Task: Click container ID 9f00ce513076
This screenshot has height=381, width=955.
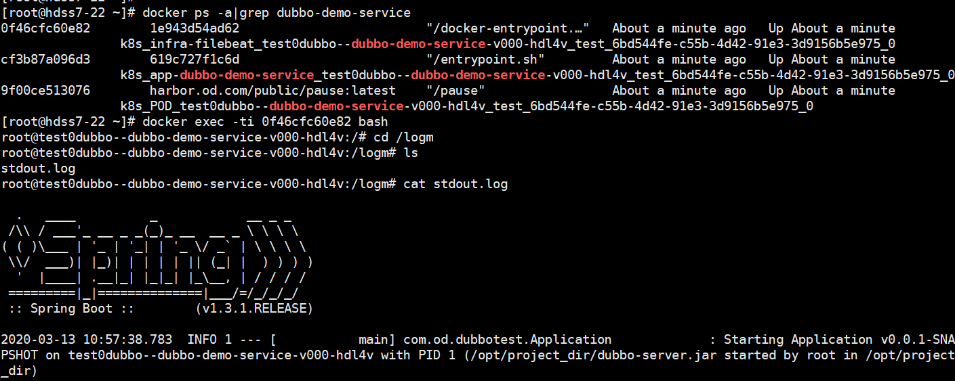Action: pyautogui.click(x=45, y=91)
